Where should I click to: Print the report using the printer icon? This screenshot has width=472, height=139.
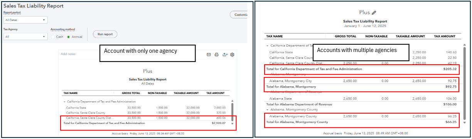point(217,55)
